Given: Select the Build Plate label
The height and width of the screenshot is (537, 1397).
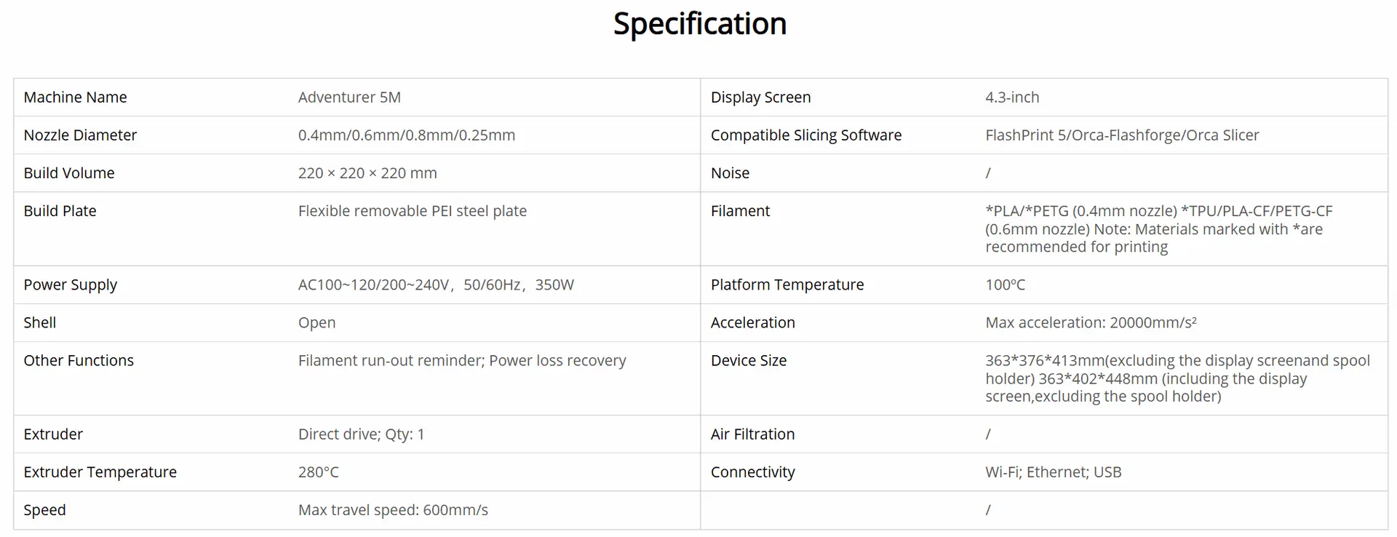Looking at the screenshot, I should point(60,211).
